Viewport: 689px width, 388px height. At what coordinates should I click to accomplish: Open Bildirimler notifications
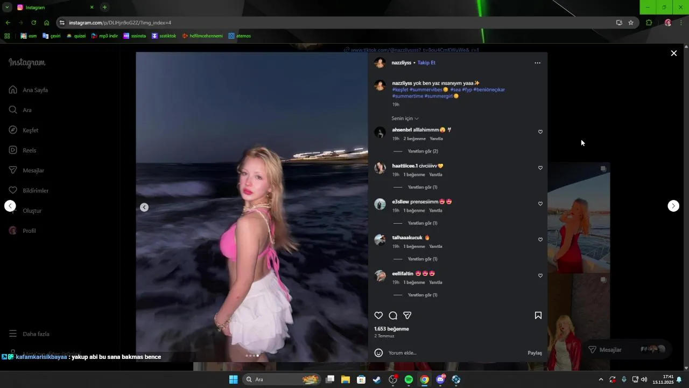coord(29,190)
